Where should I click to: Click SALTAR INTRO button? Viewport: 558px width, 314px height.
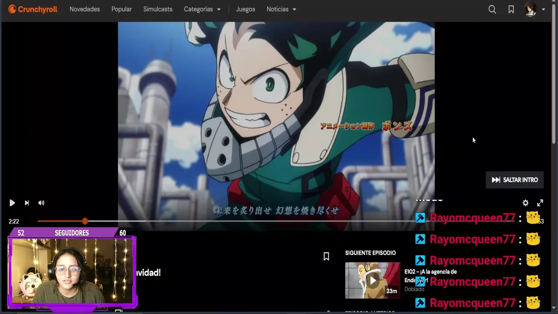(x=515, y=180)
